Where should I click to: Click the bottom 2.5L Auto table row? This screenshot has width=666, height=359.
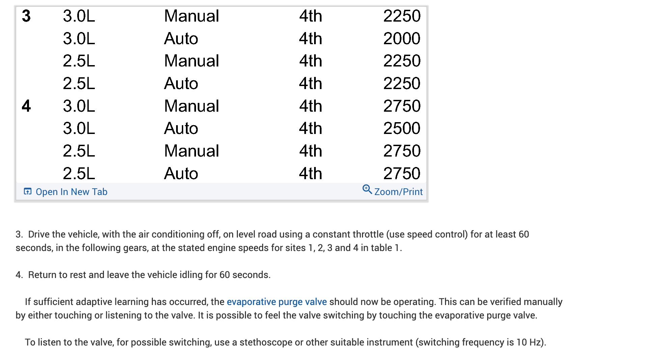(221, 173)
